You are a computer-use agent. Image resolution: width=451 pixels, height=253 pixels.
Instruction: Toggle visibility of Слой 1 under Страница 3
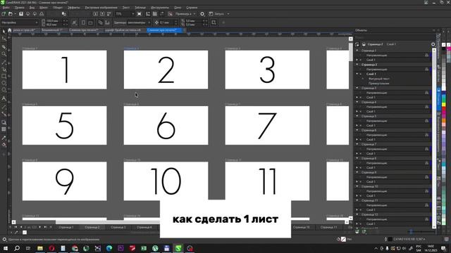click(361, 97)
